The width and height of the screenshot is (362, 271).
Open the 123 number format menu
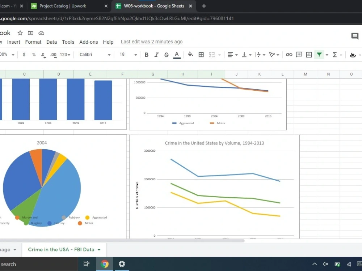pos(65,55)
